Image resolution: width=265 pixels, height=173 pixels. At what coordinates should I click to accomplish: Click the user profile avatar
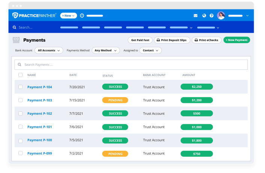click(x=221, y=16)
